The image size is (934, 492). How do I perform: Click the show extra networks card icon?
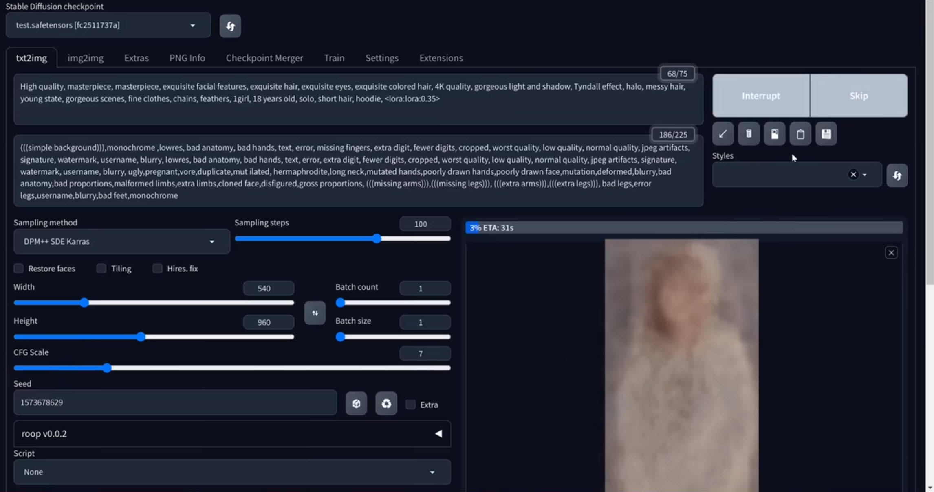coord(774,134)
